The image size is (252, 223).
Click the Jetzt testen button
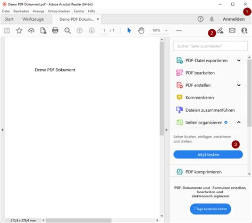coord(208,154)
